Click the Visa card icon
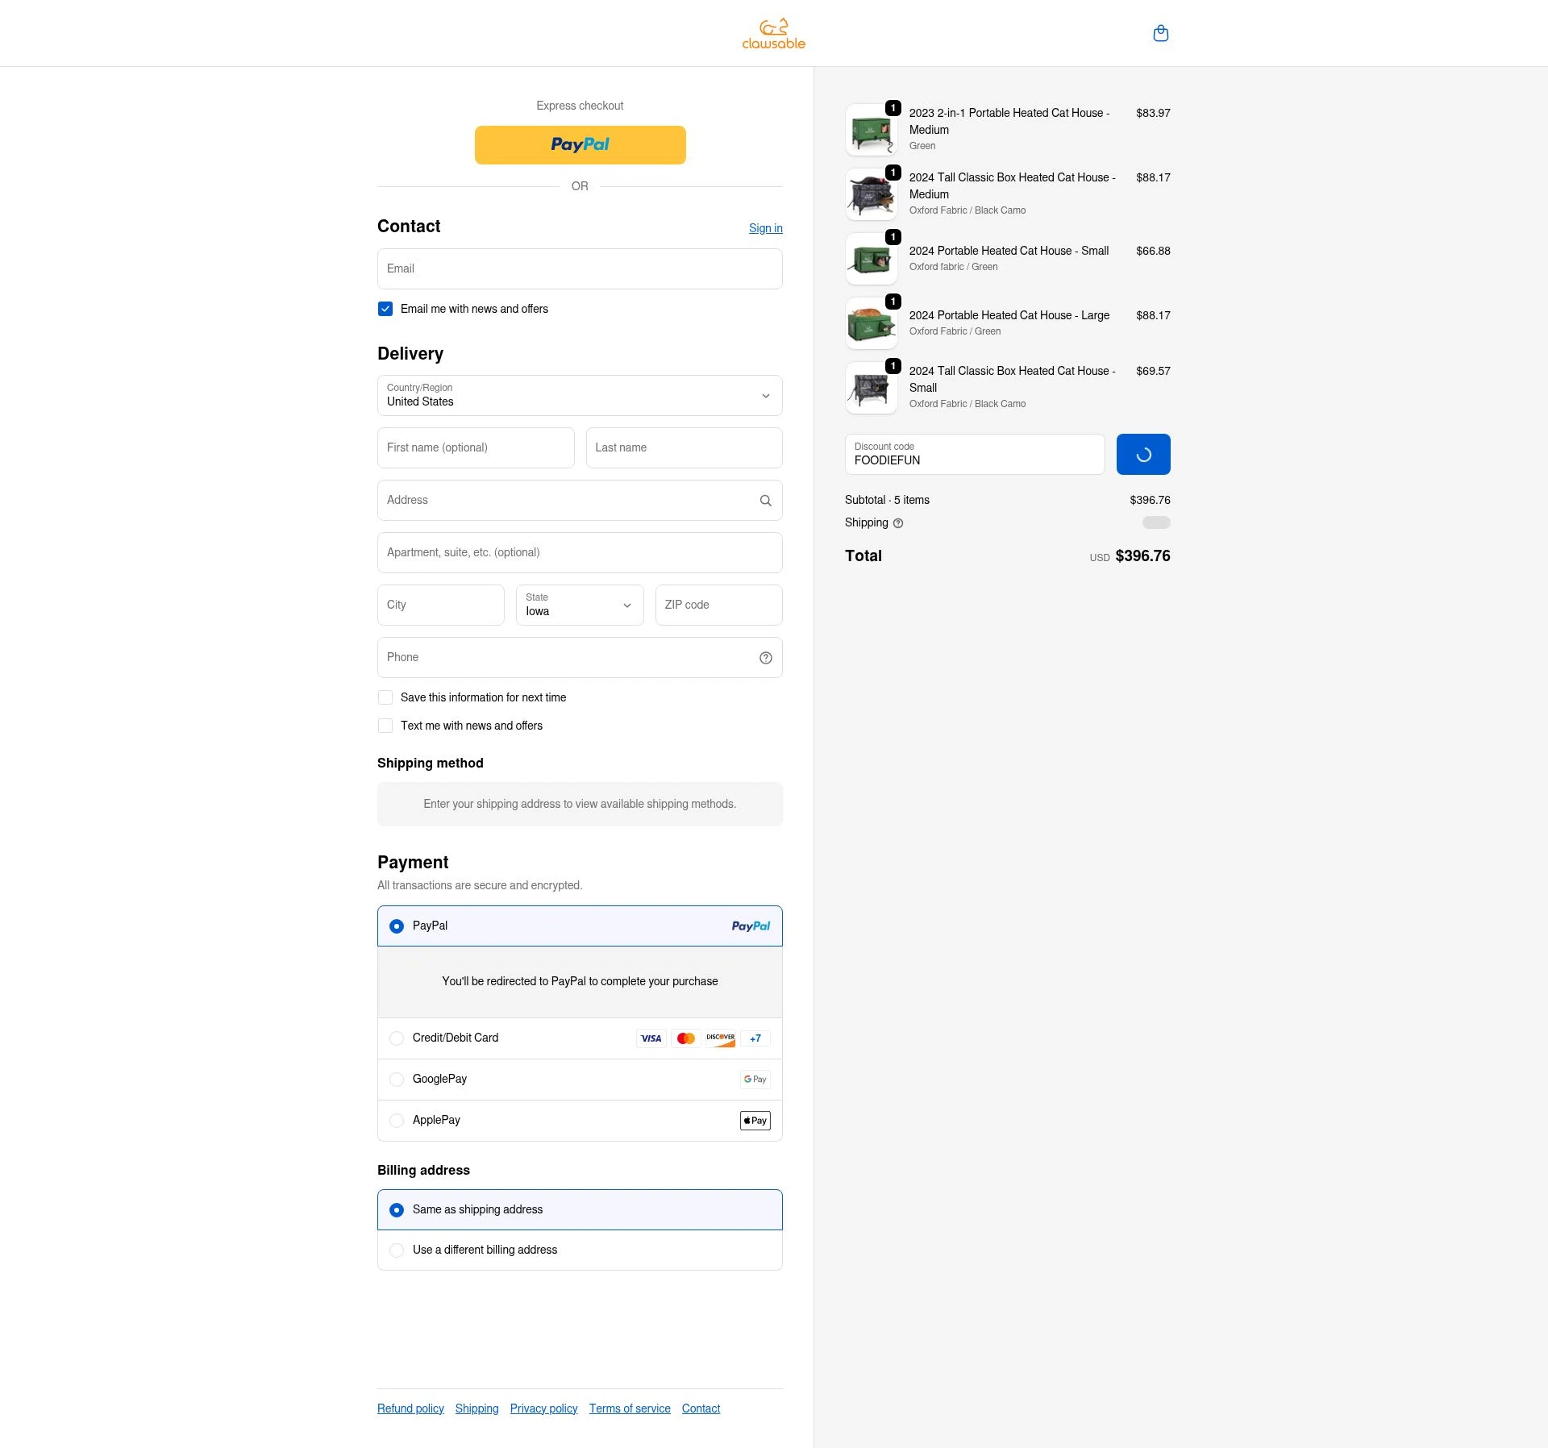Screen dimensions: 1548x1448 tap(650, 1038)
